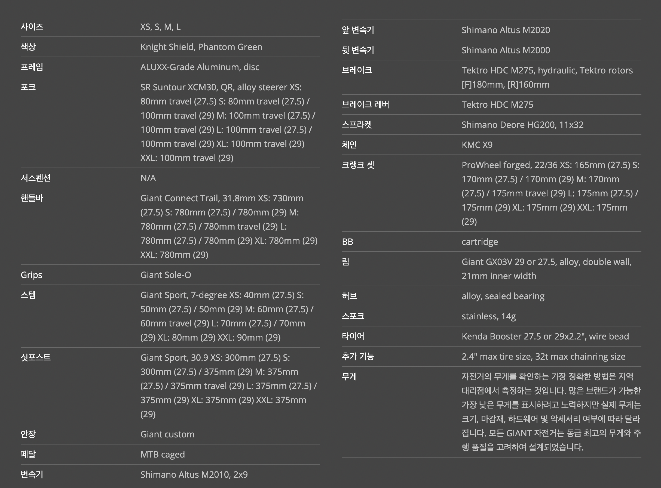This screenshot has height=488, width=661.
Task: Click the Shimano Deore HG200 cassette value
Action: 523,125
